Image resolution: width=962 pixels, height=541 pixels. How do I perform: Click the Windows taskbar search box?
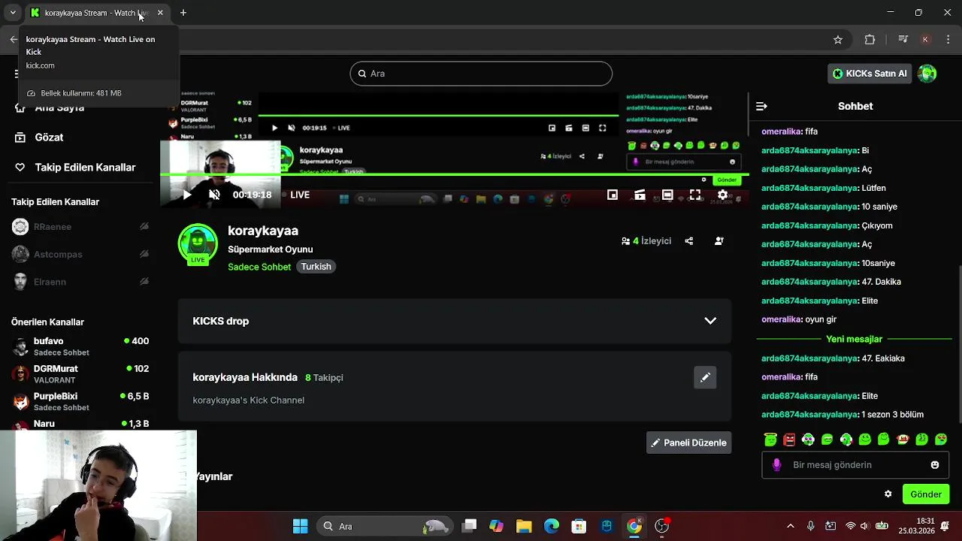(x=384, y=526)
